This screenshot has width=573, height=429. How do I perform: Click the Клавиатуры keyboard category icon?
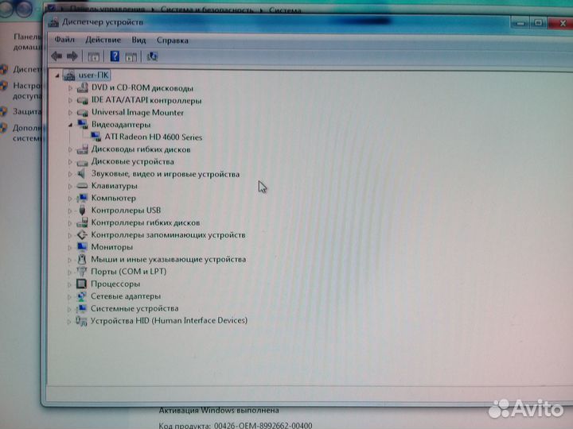tap(81, 186)
